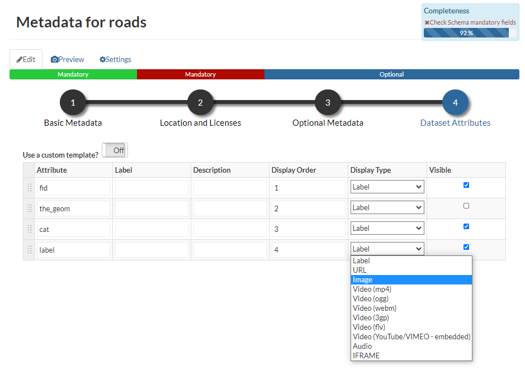The height and width of the screenshot is (370, 525).
Task: Click the step 1 Basic Metadata circle
Action: click(73, 102)
